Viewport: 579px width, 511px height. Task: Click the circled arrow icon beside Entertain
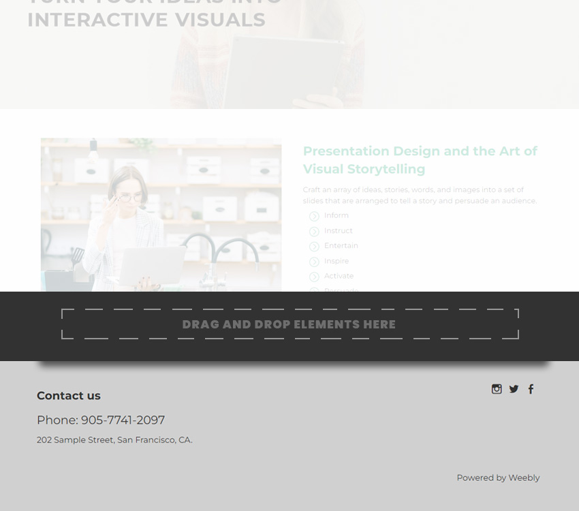tap(314, 247)
